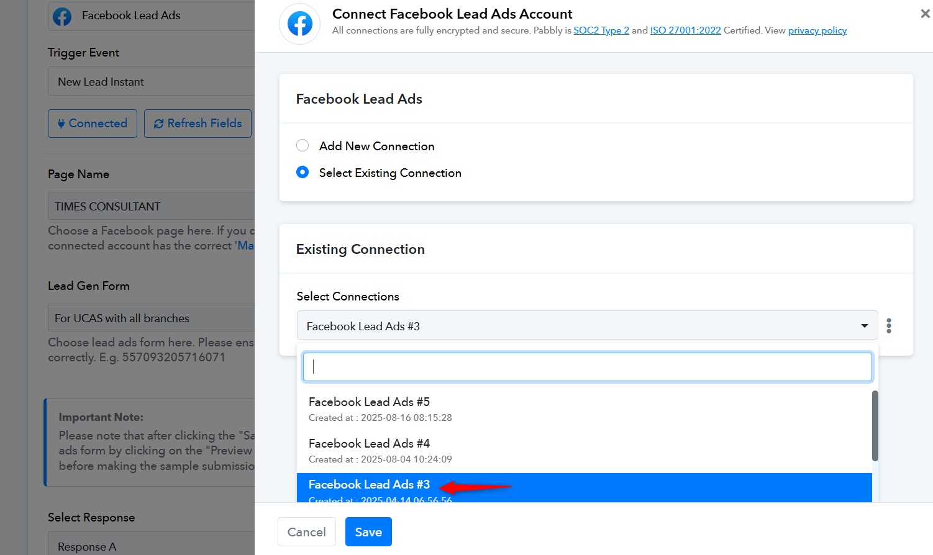Click the Connected button
The image size is (933, 555).
93,124
